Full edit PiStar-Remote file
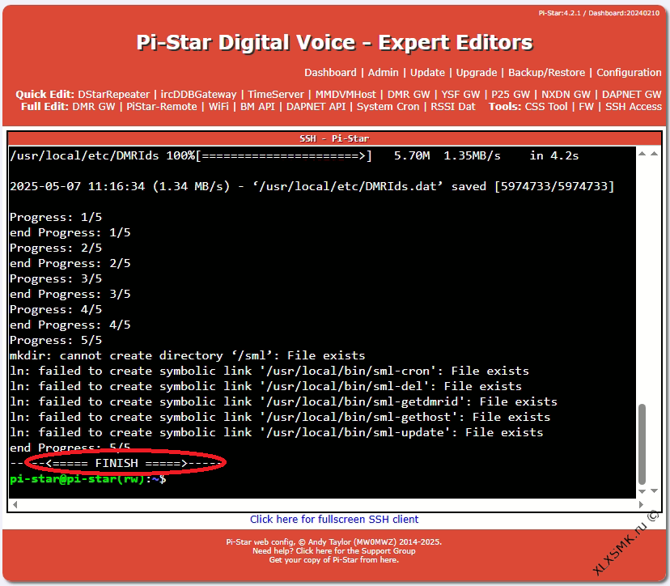 coord(162,106)
